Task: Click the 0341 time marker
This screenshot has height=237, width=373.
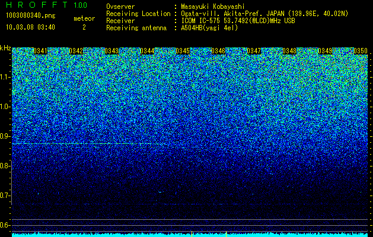Action: coord(40,51)
